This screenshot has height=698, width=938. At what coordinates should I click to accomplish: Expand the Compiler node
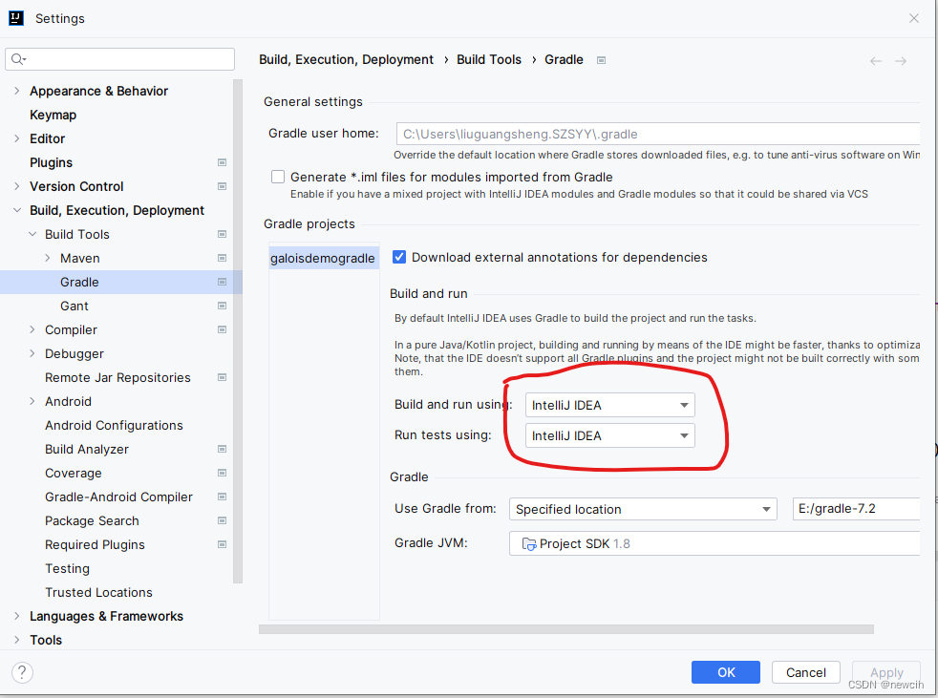tap(32, 330)
